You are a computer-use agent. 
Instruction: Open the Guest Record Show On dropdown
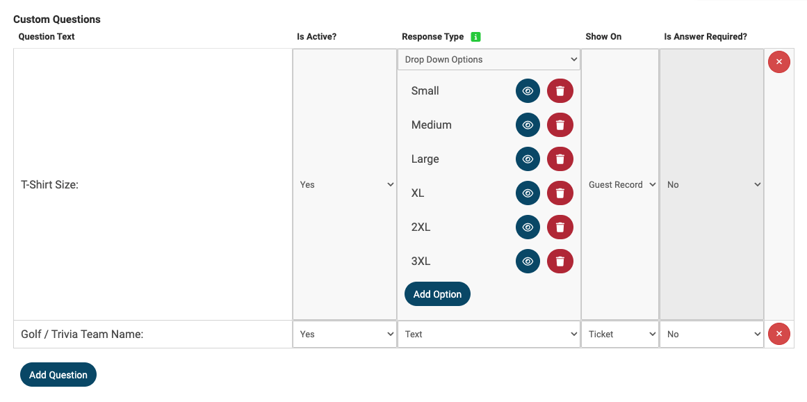click(620, 185)
